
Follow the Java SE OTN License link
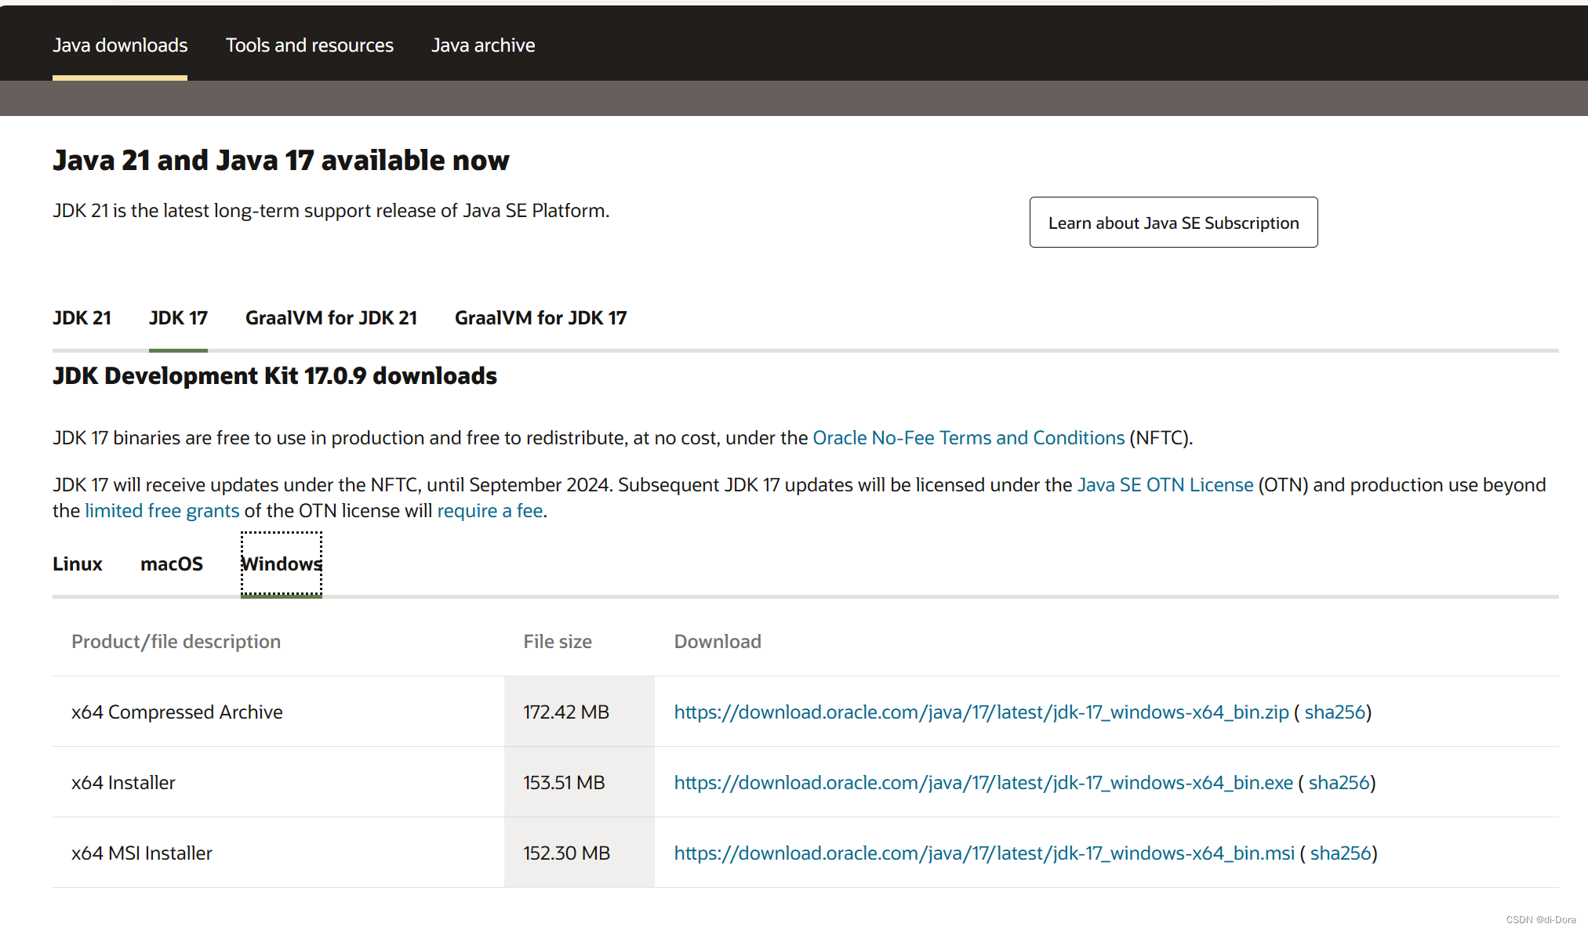coord(1165,485)
